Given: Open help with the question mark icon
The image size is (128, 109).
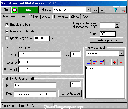Looking at the screenshot, I should pyautogui.click(x=116, y=10).
